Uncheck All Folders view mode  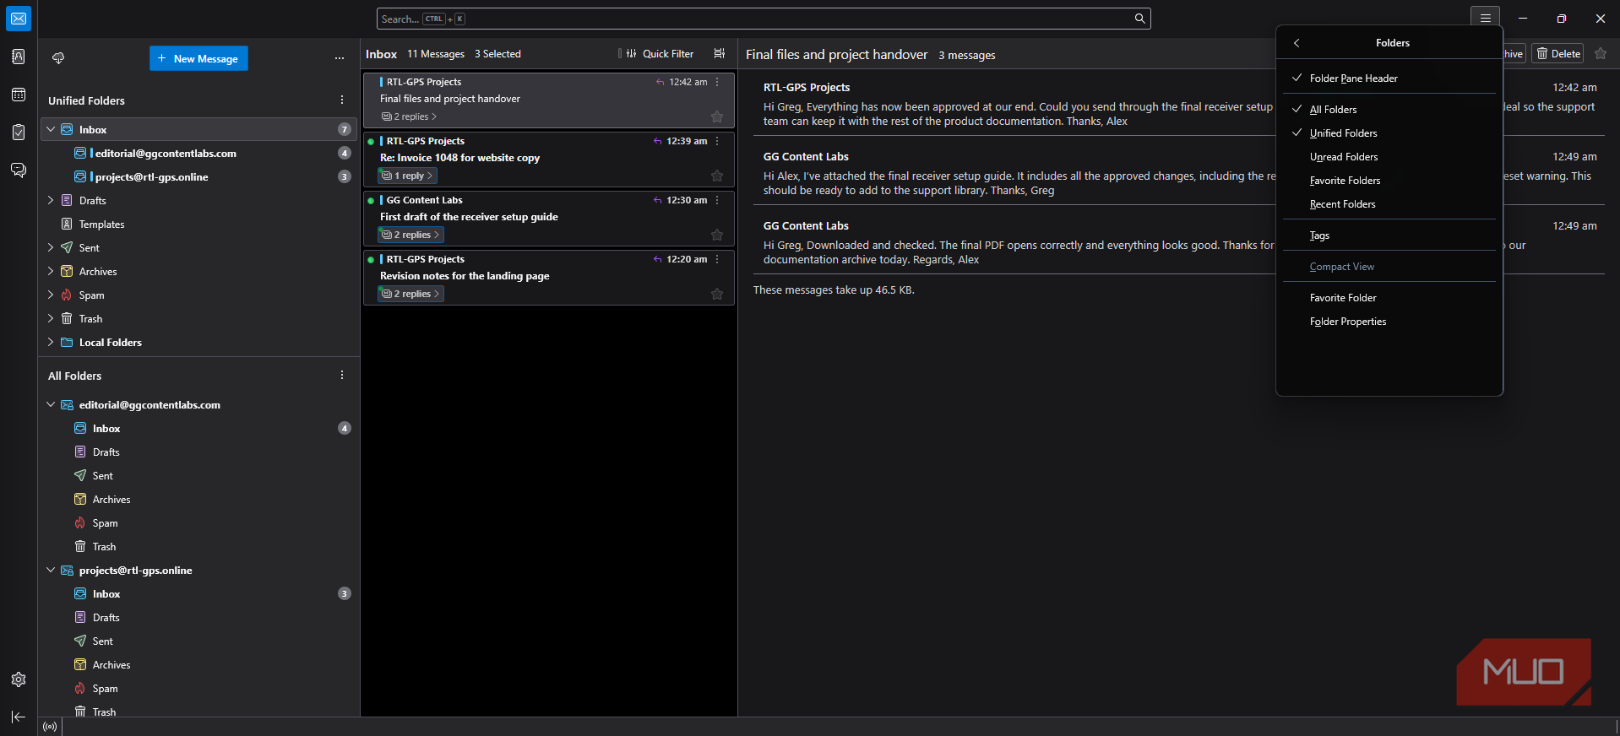point(1389,110)
